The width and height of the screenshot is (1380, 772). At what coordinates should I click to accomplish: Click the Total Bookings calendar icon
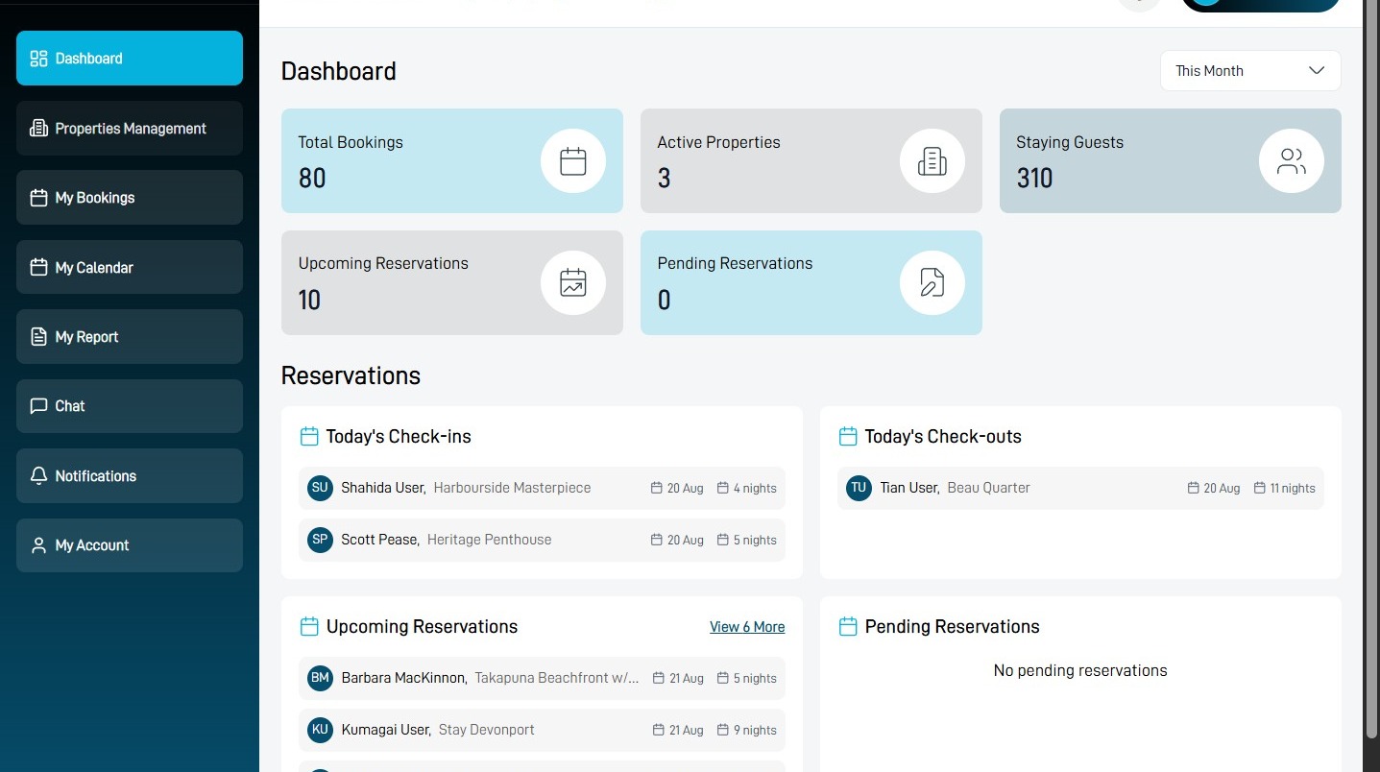click(573, 161)
